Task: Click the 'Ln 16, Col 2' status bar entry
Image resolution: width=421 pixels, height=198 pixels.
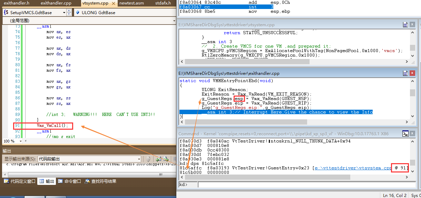Action: tap(394, 195)
